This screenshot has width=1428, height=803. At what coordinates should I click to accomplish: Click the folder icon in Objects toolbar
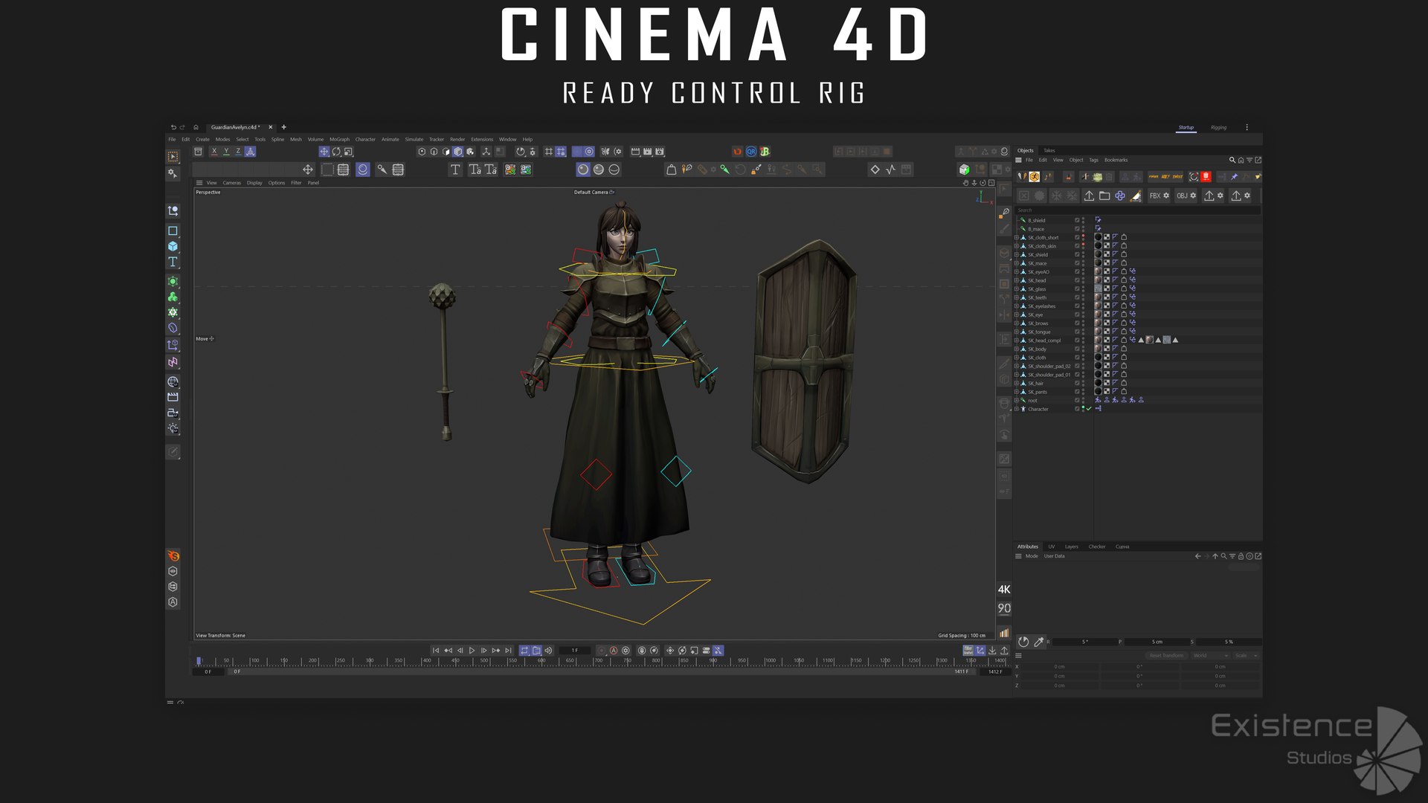(x=1104, y=196)
